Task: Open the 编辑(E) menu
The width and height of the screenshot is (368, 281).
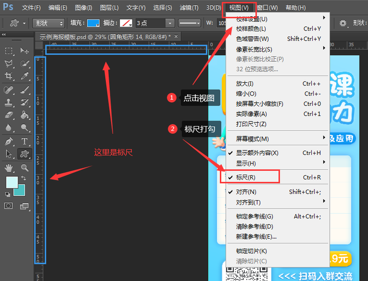Action: (58, 8)
